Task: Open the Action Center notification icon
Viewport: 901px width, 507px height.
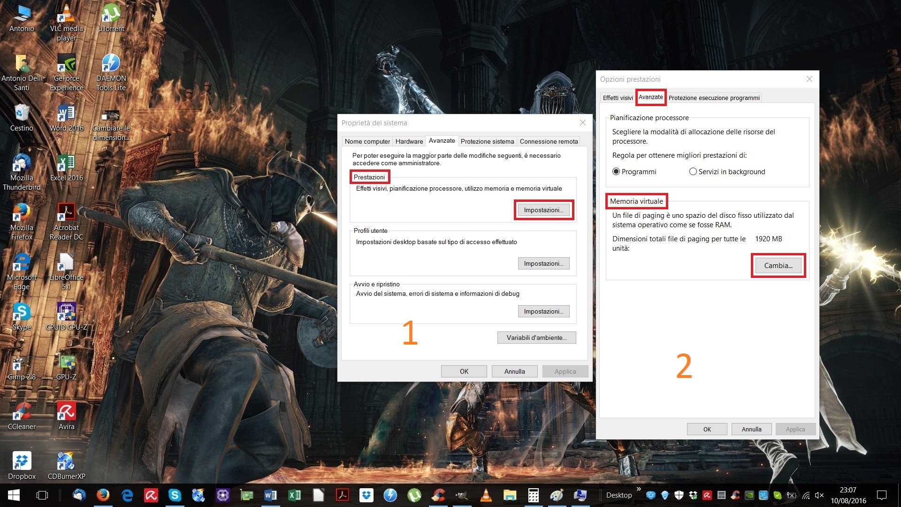Action: [x=882, y=495]
